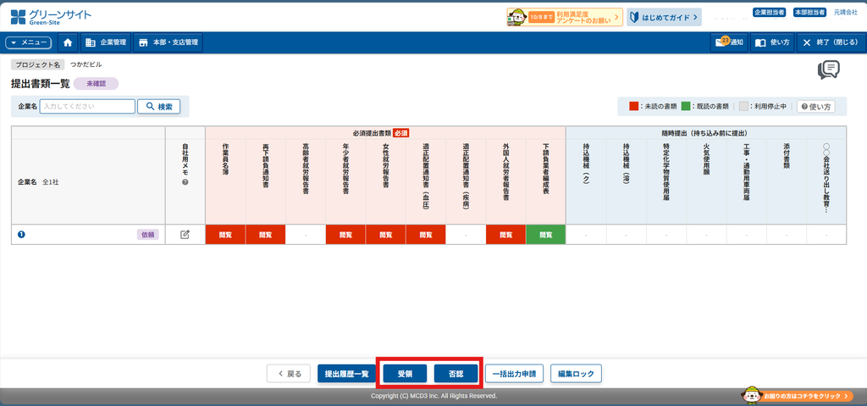Click the 未確認 status badge
The height and width of the screenshot is (406, 867).
(96, 84)
